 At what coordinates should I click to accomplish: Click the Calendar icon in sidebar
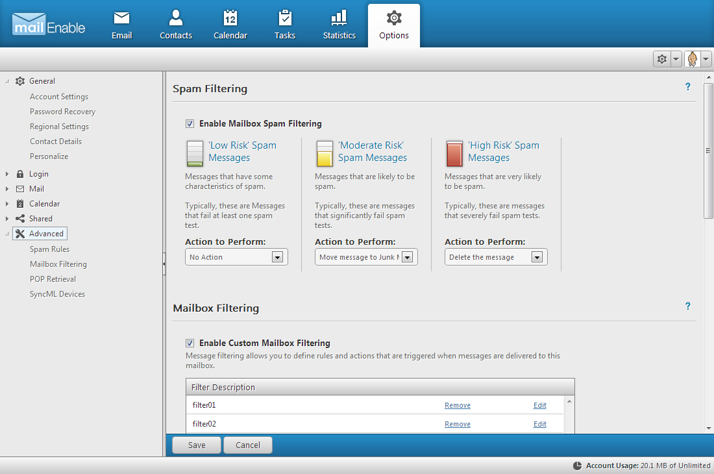pos(20,203)
